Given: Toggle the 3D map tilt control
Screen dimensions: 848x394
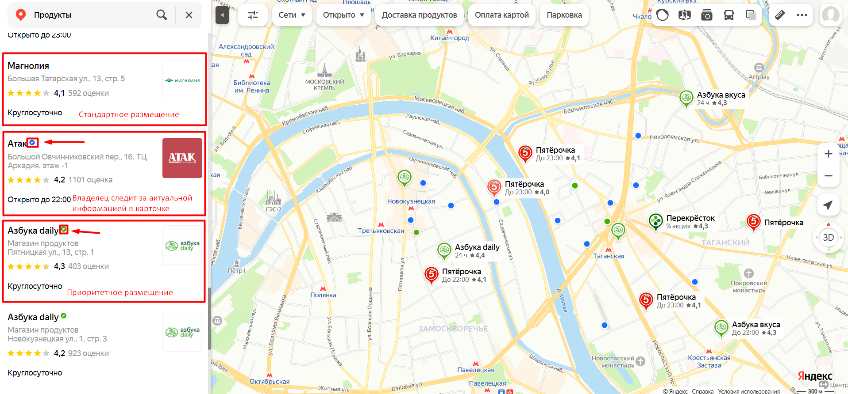Looking at the screenshot, I should pos(828,238).
